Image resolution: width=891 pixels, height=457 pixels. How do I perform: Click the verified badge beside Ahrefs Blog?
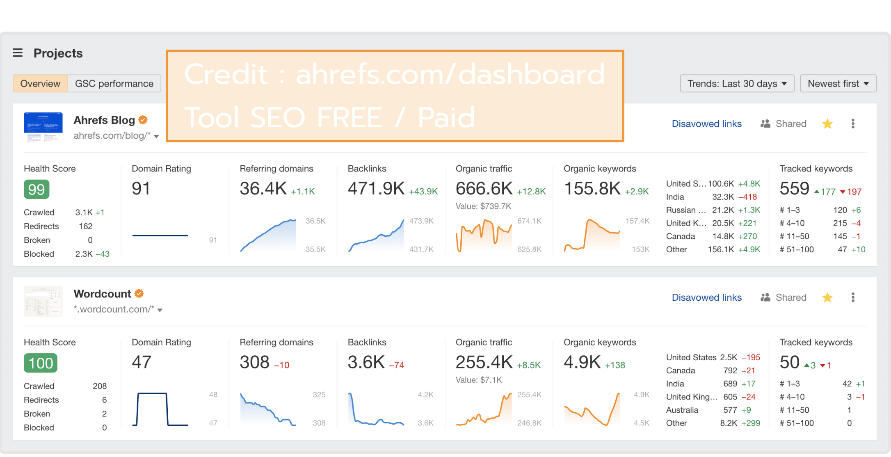click(143, 120)
